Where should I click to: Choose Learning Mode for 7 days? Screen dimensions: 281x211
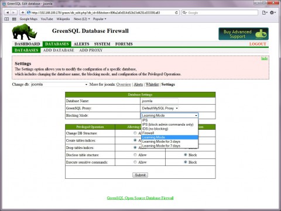170,146
